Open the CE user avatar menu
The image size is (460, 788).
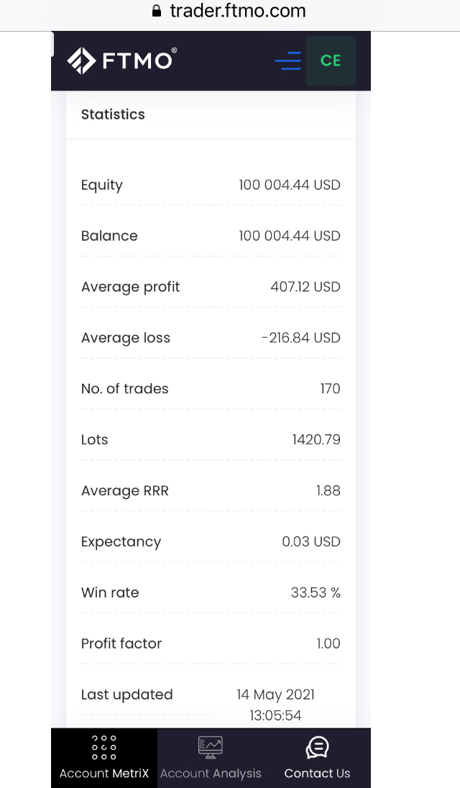coord(331,61)
